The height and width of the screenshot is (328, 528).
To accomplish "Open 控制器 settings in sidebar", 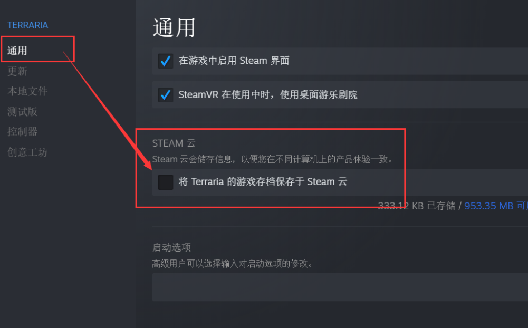I will coord(22,131).
